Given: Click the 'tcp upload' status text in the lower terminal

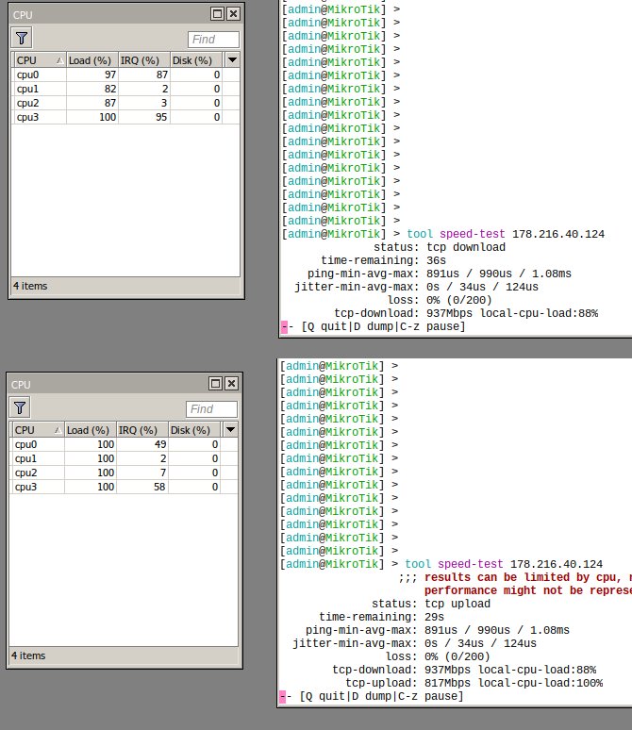Looking at the screenshot, I should (457, 604).
